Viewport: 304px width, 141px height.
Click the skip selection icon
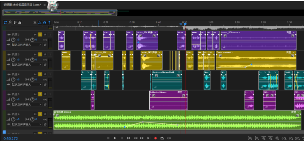pos(169,138)
